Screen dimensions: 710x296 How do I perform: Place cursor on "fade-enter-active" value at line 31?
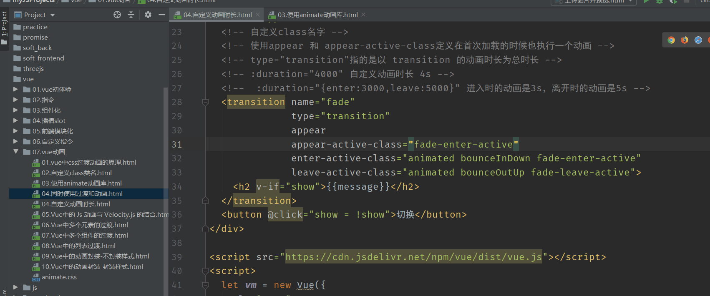463,144
